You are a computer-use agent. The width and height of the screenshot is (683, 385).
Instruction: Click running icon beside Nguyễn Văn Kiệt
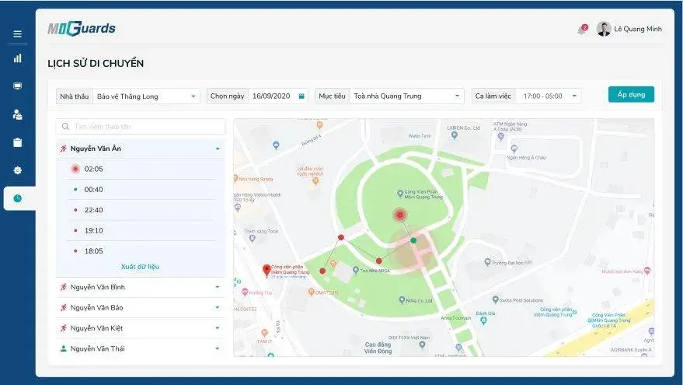click(64, 328)
